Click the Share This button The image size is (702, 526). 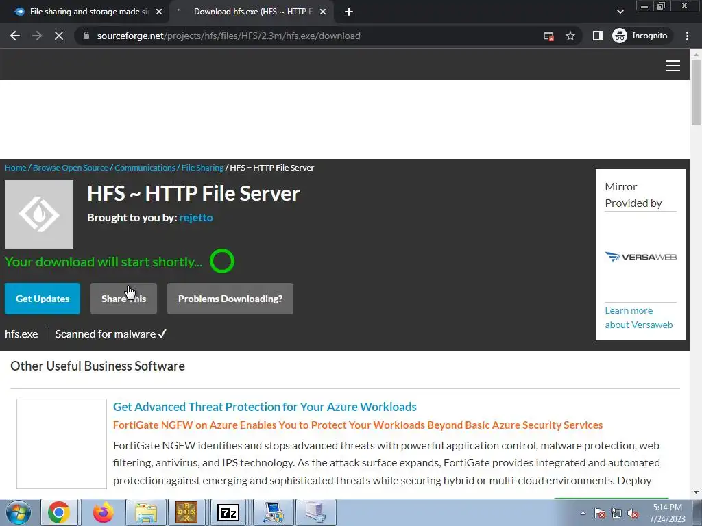click(x=123, y=299)
